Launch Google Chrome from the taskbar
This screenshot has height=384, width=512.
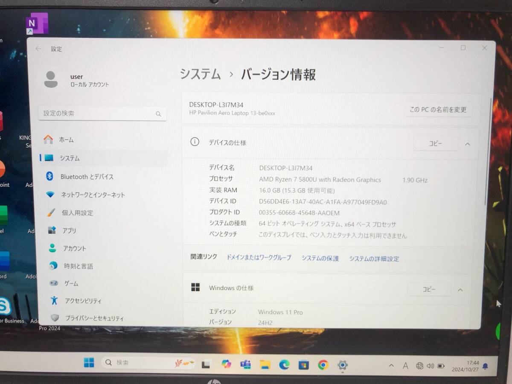pos(323,365)
